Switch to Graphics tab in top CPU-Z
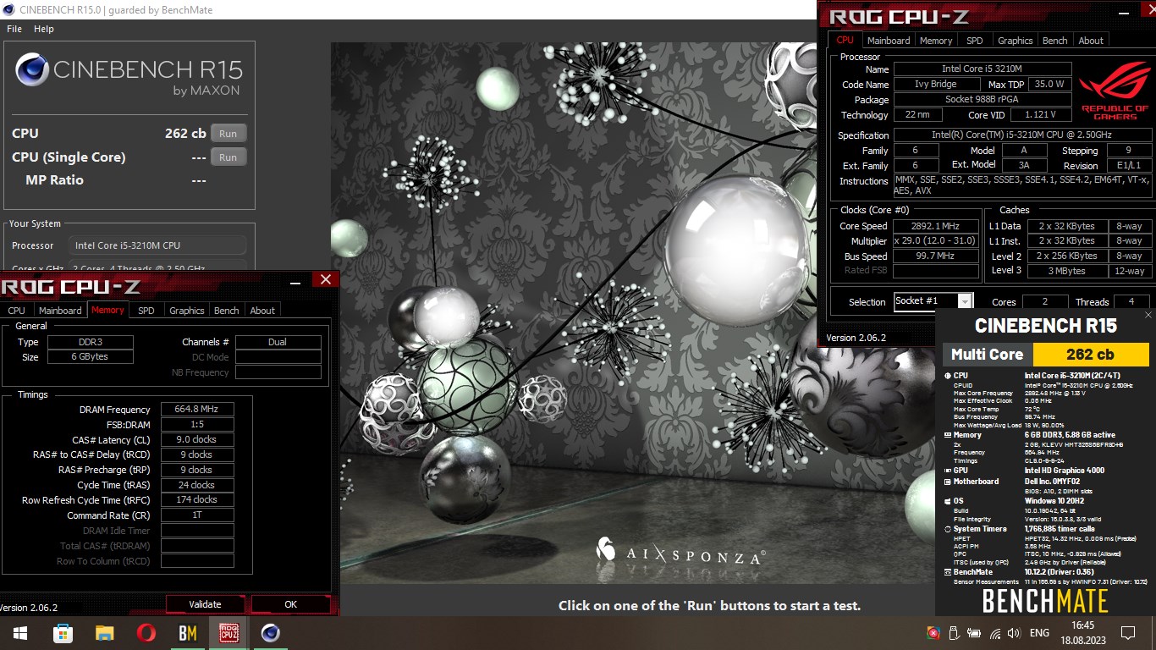 tap(1016, 40)
